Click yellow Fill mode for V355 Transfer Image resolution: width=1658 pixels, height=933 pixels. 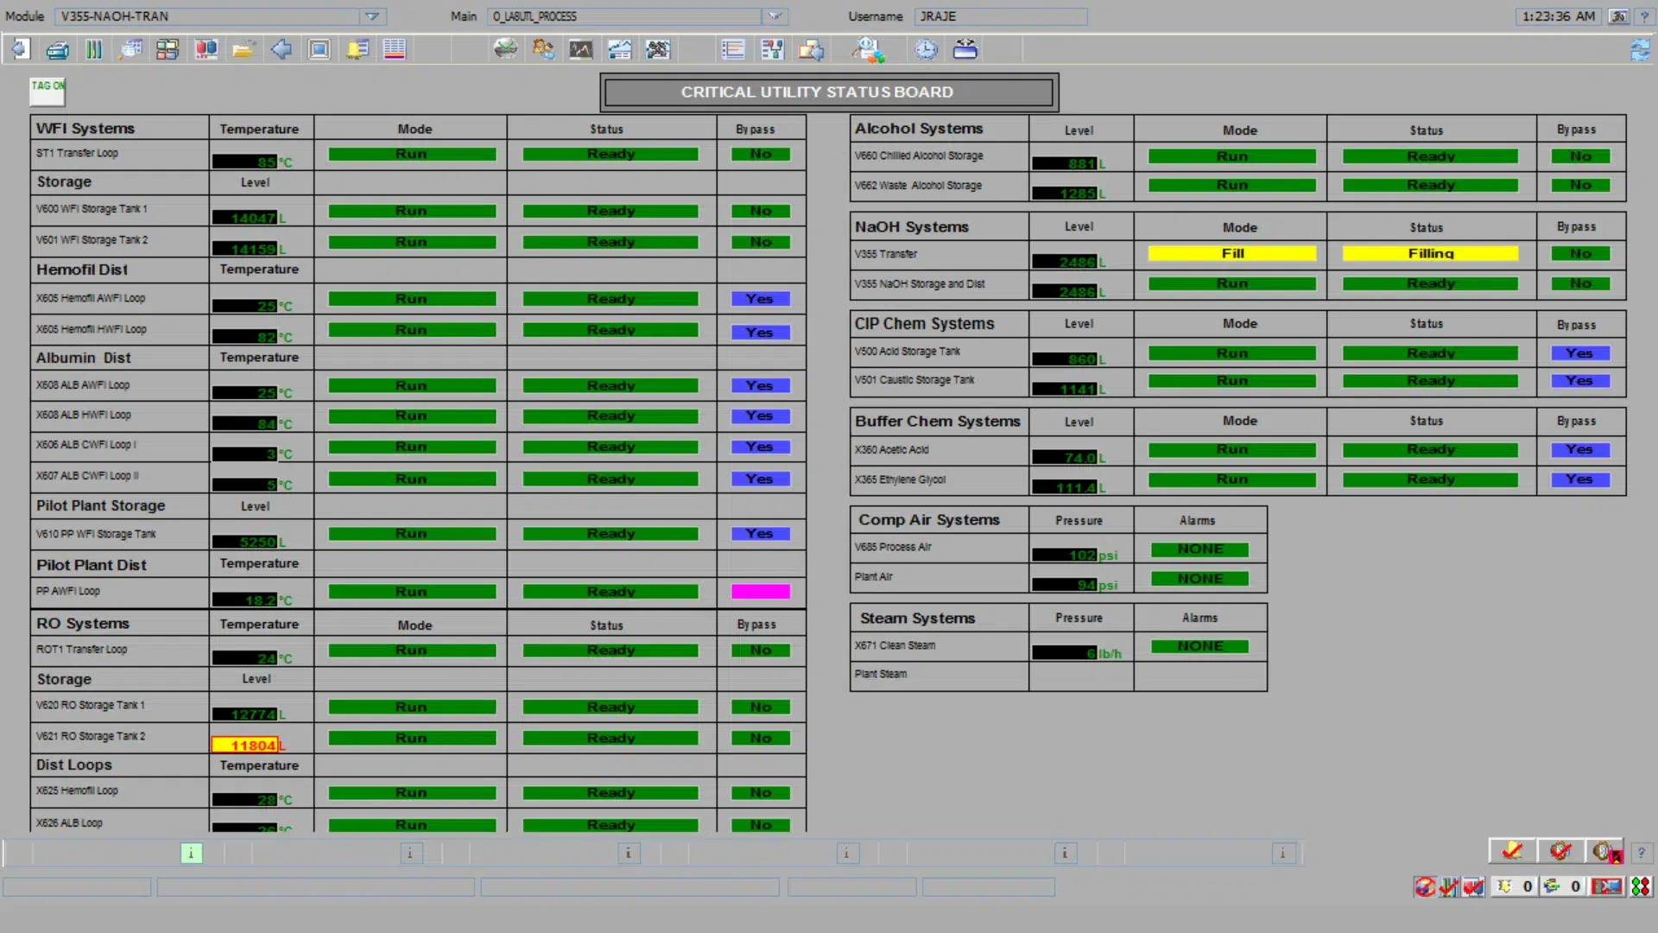tap(1232, 253)
